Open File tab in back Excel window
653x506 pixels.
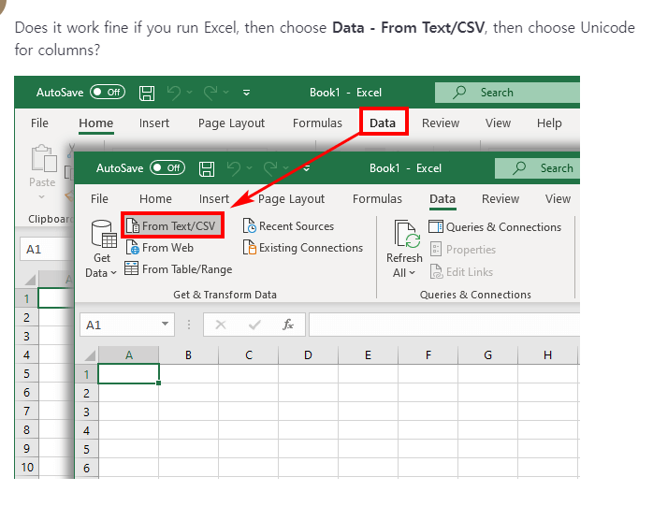click(x=39, y=123)
